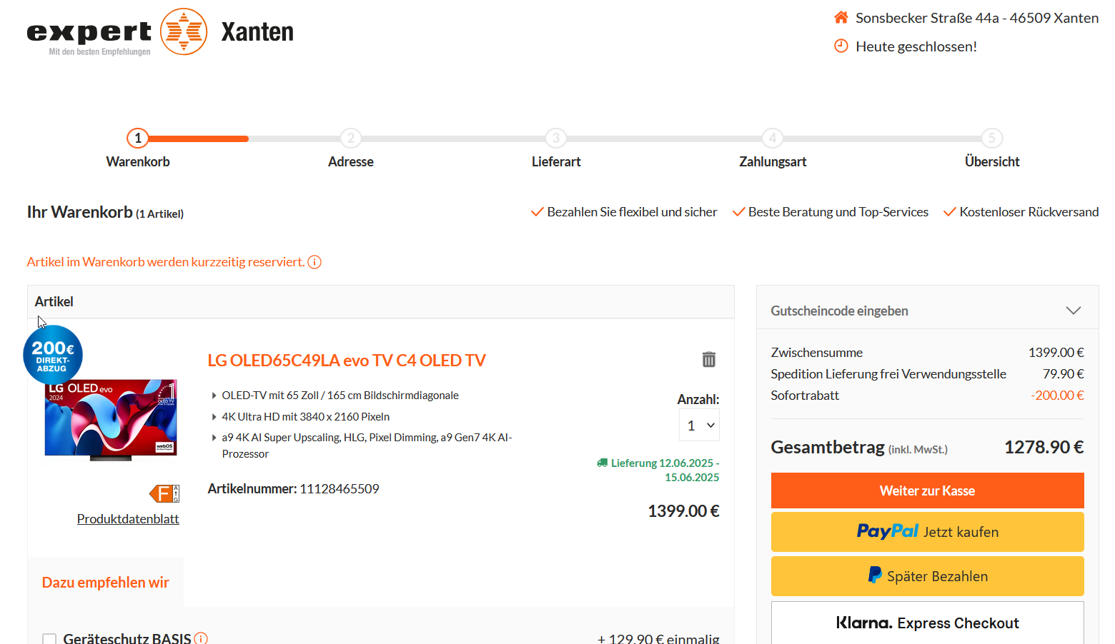Click the Gesamtbetrag value 1278.90 €

(x=1044, y=447)
